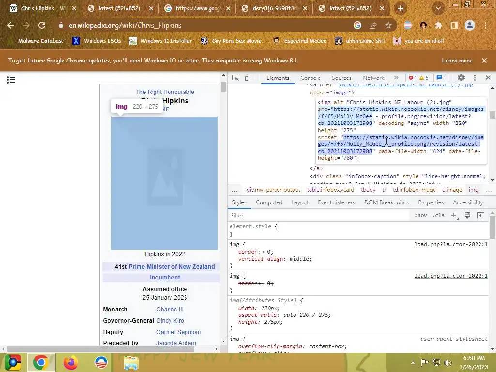Open the Event Listeners tab
The image size is (496, 372).
click(336, 202)
